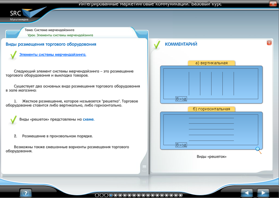Jump to fifth page dot

pyautogui.click(x=116, y=195)
